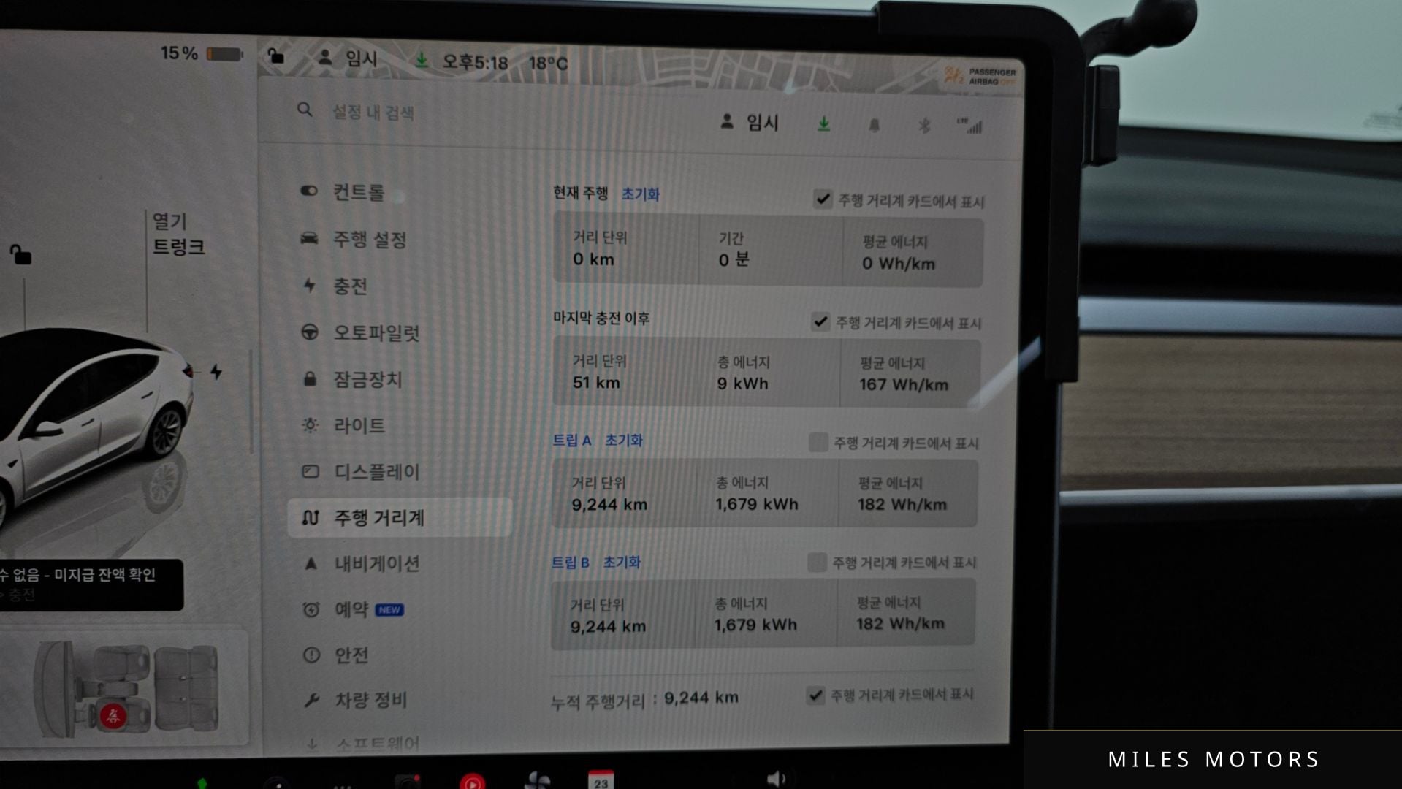Tap the 누적 주행거리 9,244 km reading

pos(701,698)
